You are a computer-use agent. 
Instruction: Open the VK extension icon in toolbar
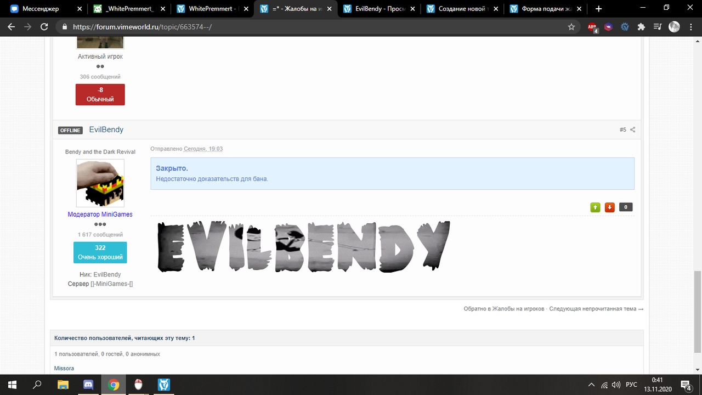tap(609, 26)
